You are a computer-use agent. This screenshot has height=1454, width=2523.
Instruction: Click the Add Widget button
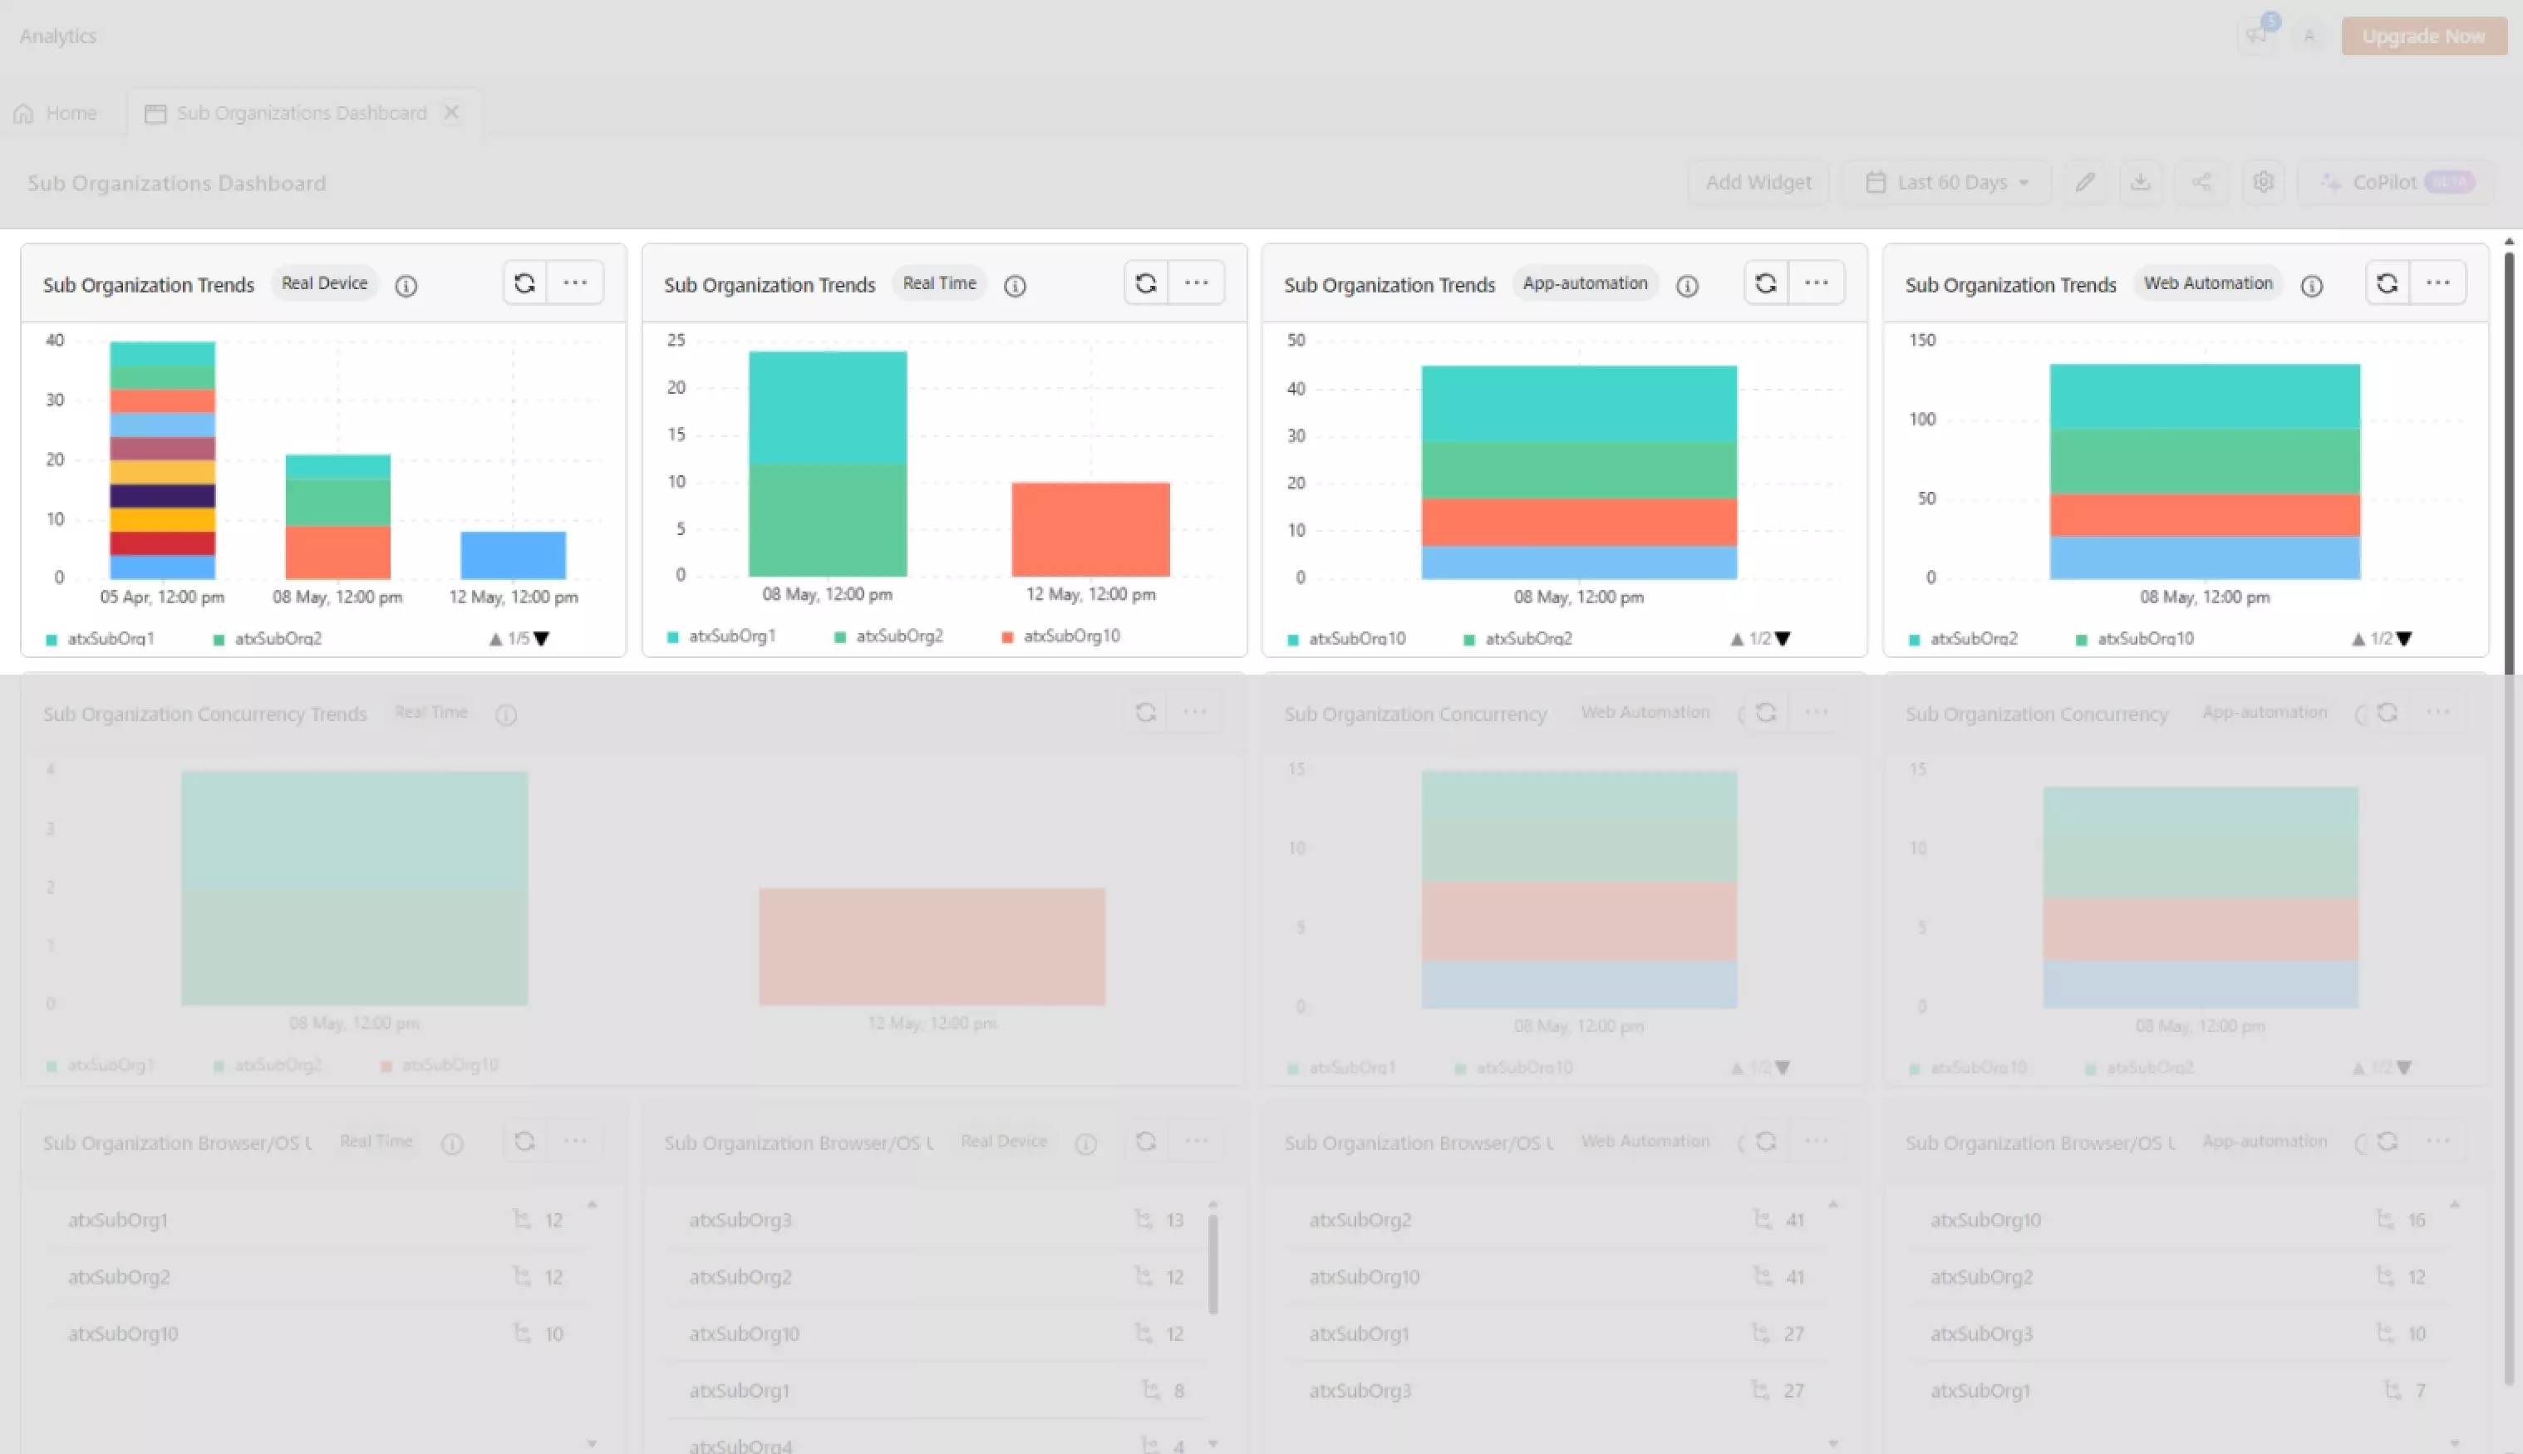pos(1757,182)
